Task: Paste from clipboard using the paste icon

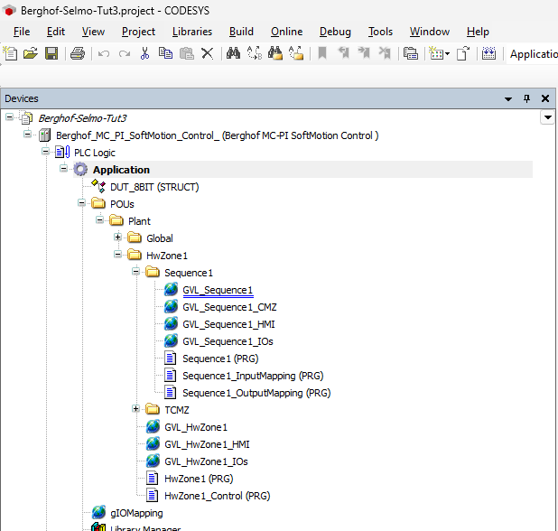Action: tap(187, 54)
